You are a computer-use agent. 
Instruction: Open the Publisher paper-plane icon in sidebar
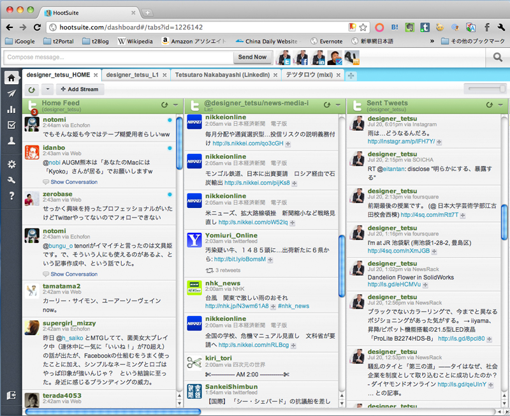point(11,94)
